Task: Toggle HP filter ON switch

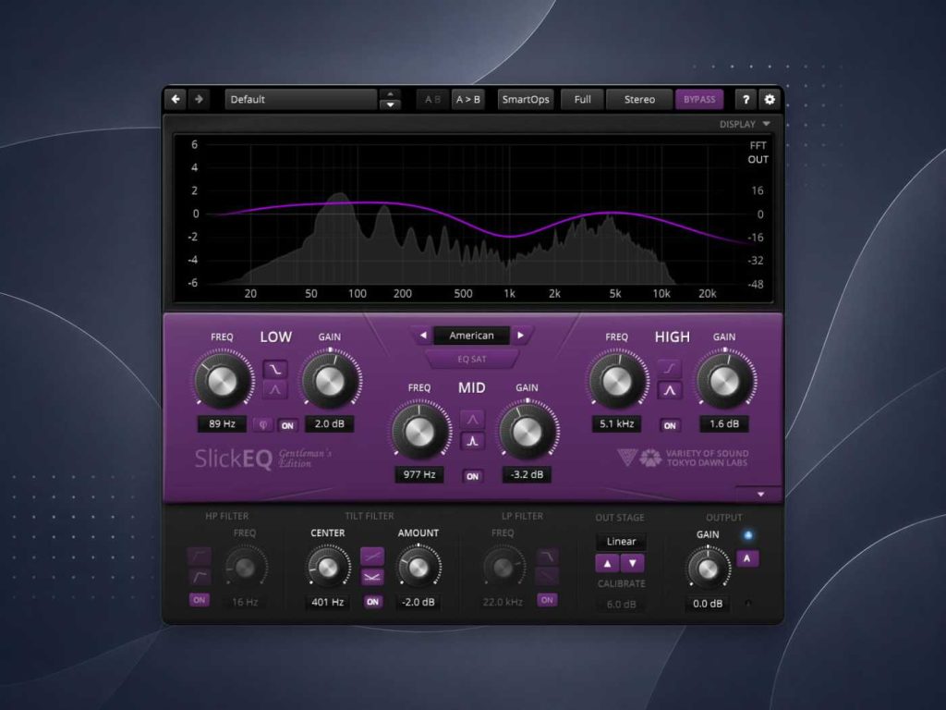Action: click(200, 600)
